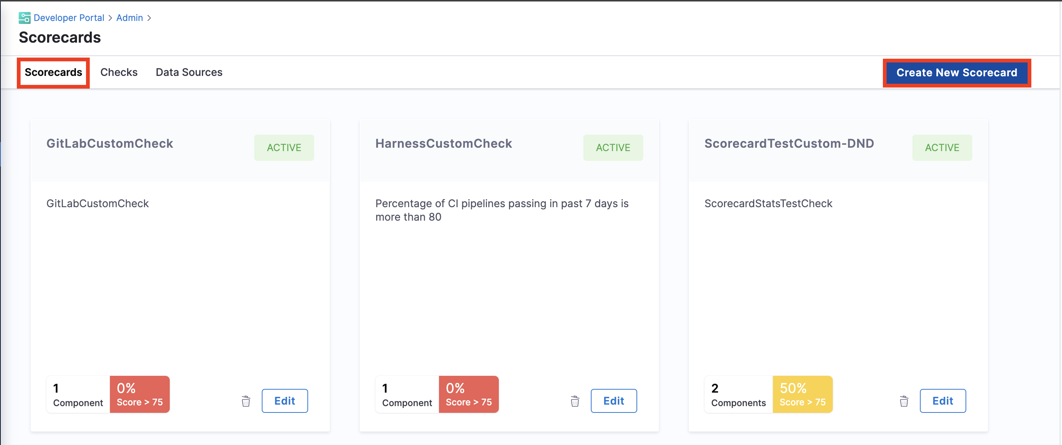Click the red 0% score badge on GitLabCustomCheck

tap(139, 394)
